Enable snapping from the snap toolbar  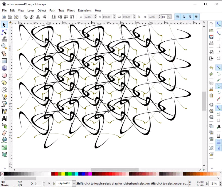219,24
